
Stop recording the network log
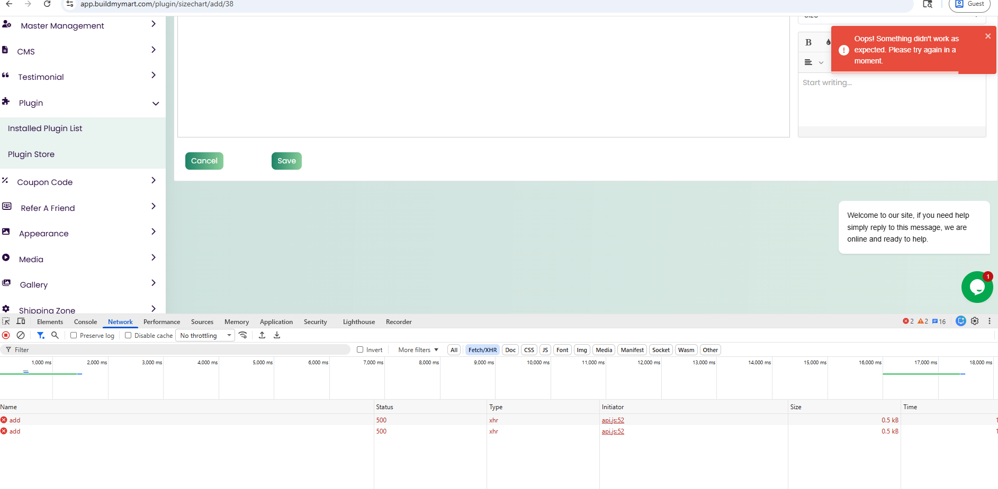point(6,335)
